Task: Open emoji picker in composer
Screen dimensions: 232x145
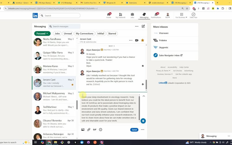Action: click(x=101, y=130)
